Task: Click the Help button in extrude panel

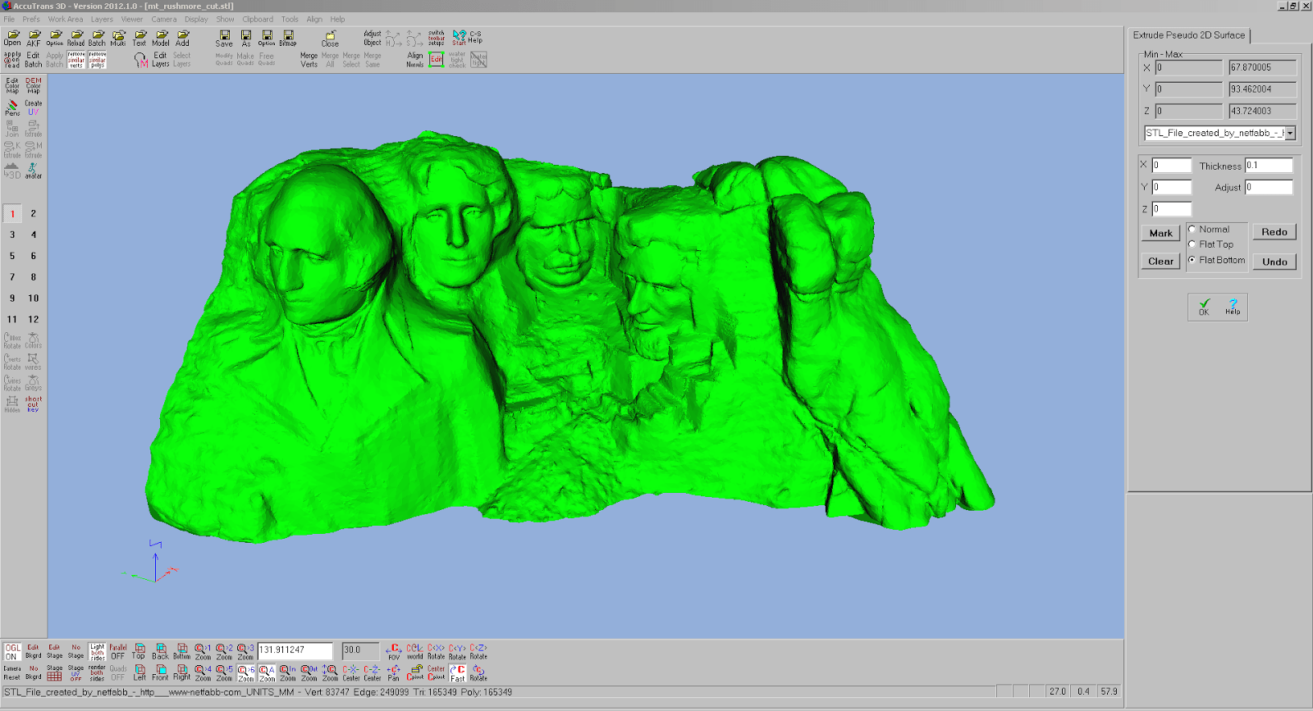Action: point(1233,307)
